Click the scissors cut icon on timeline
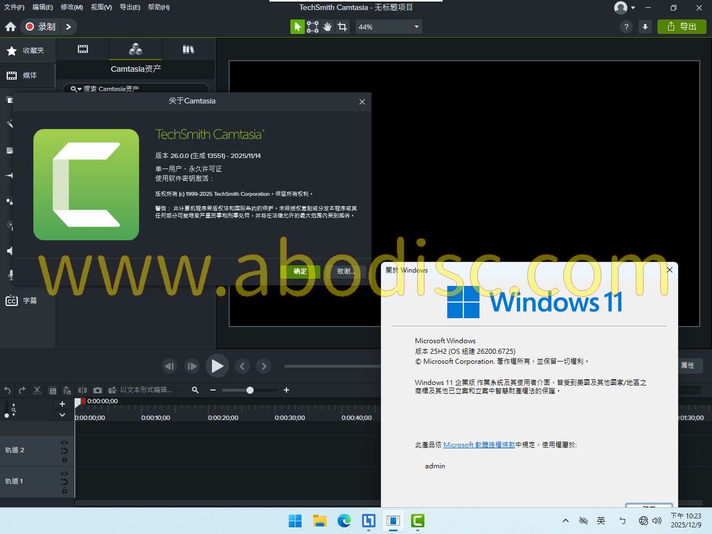 coord(37,390)
